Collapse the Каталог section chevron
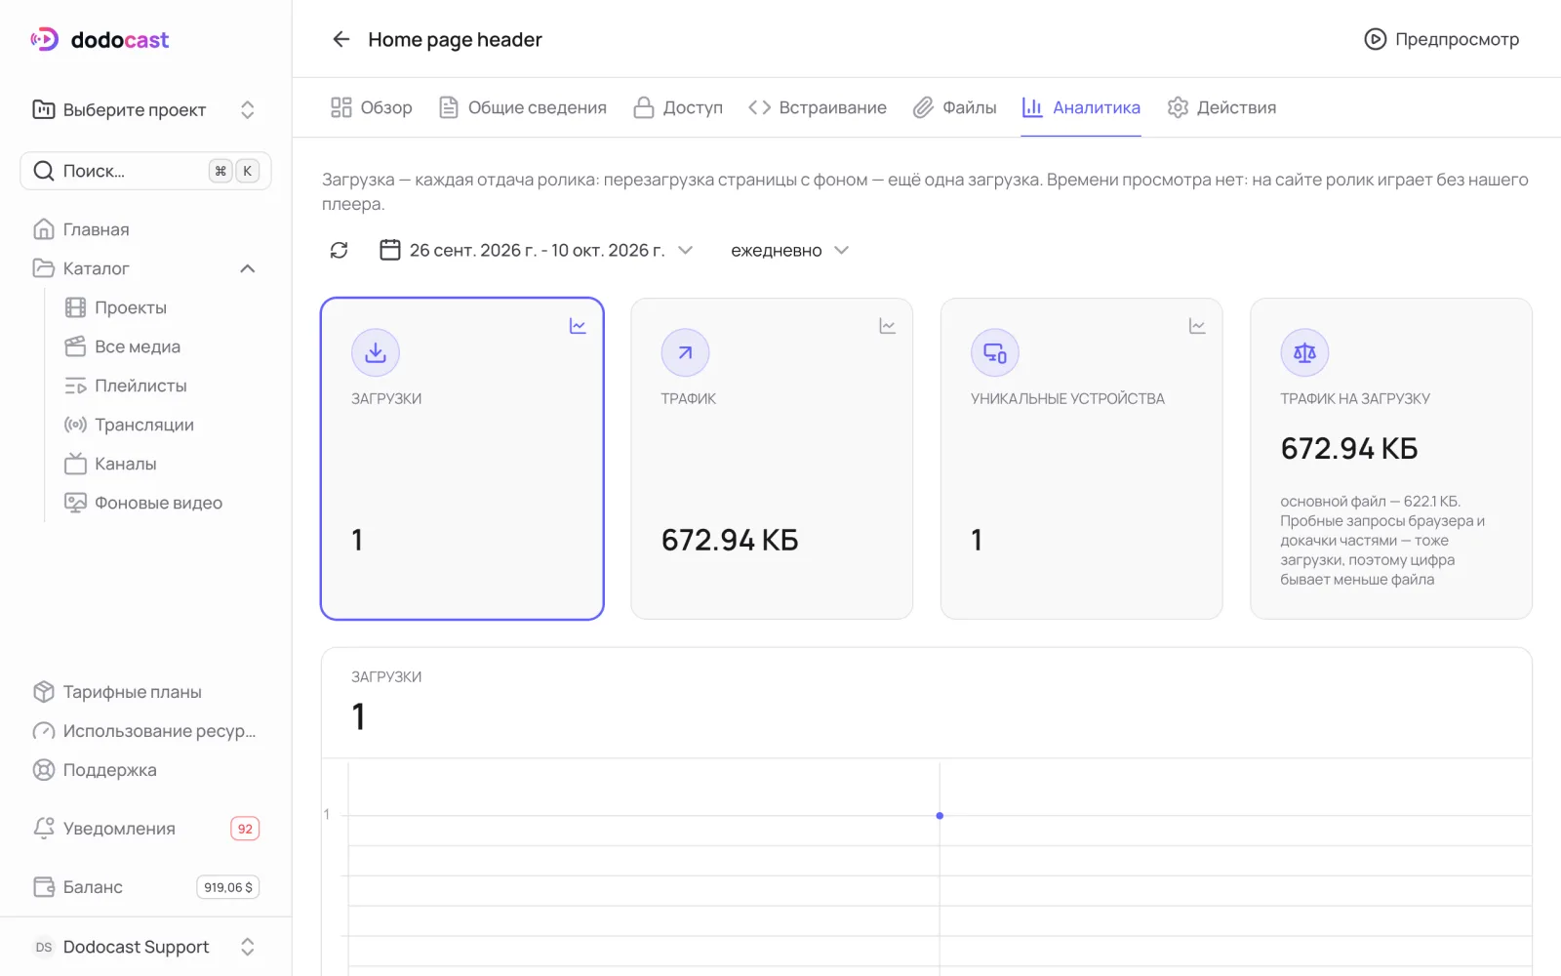1561x976 pixels. point(248,268)
